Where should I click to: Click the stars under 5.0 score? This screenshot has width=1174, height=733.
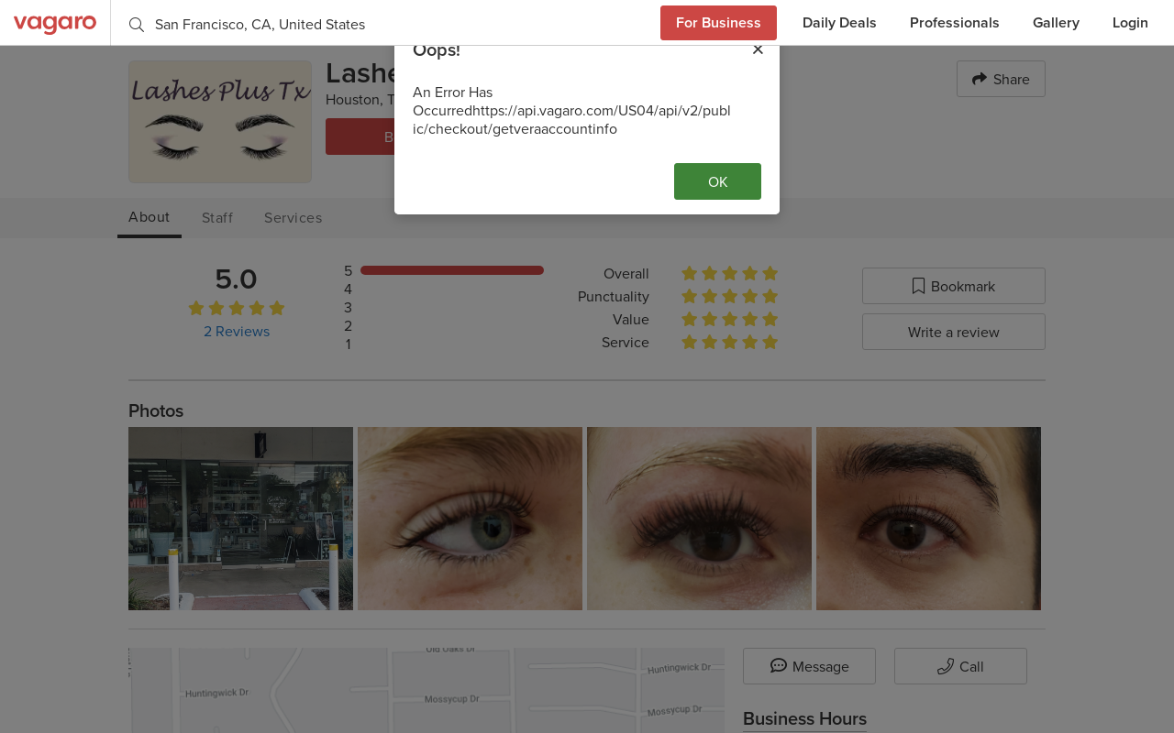tap(237, 308)
